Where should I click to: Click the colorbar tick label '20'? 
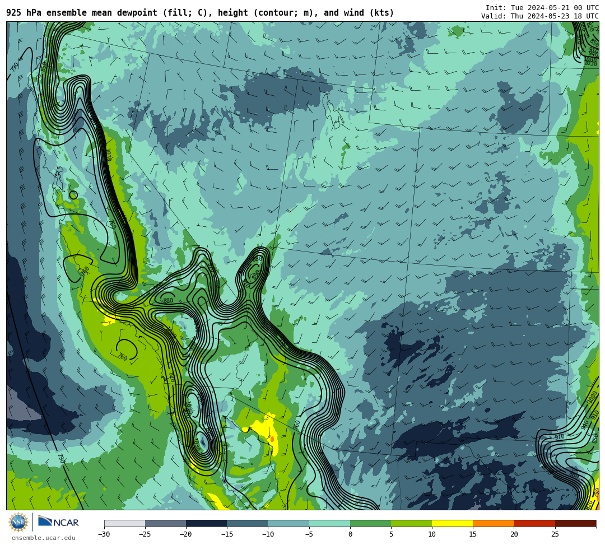click(x=514, y=534)
